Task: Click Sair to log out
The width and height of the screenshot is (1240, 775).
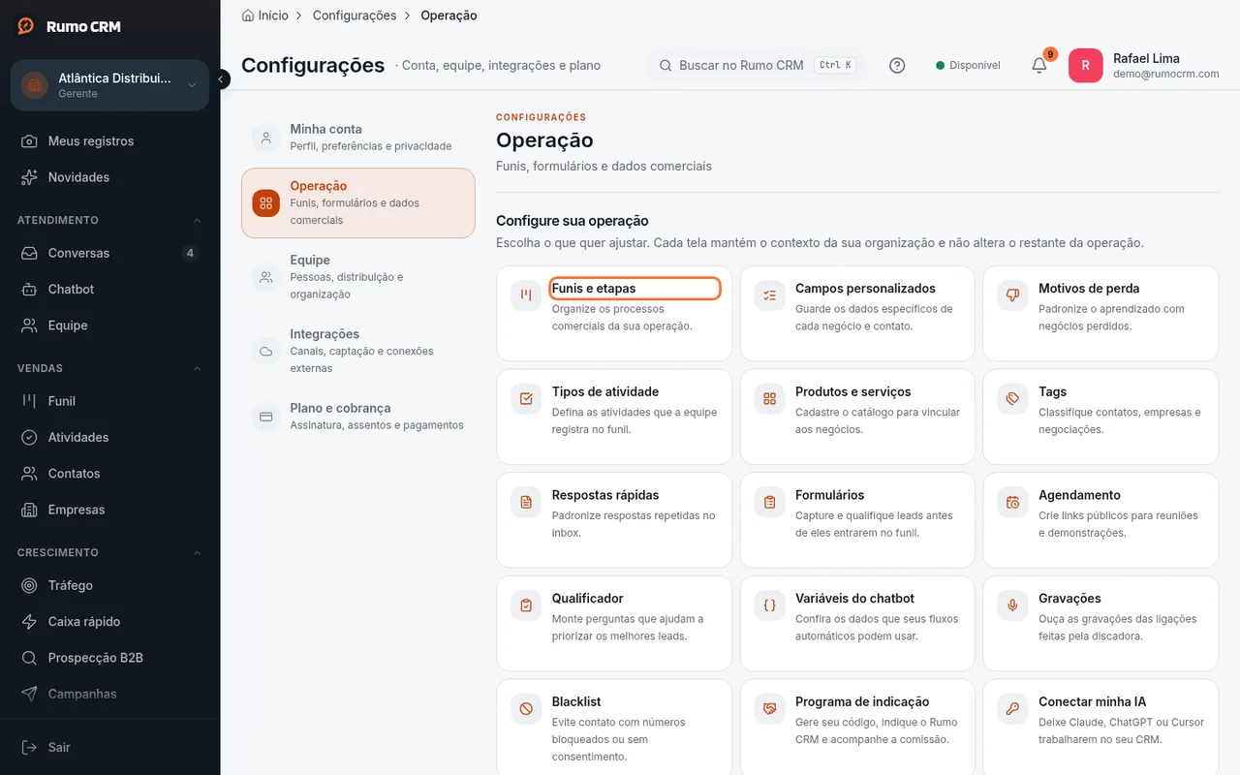Action: click(109, 747)
